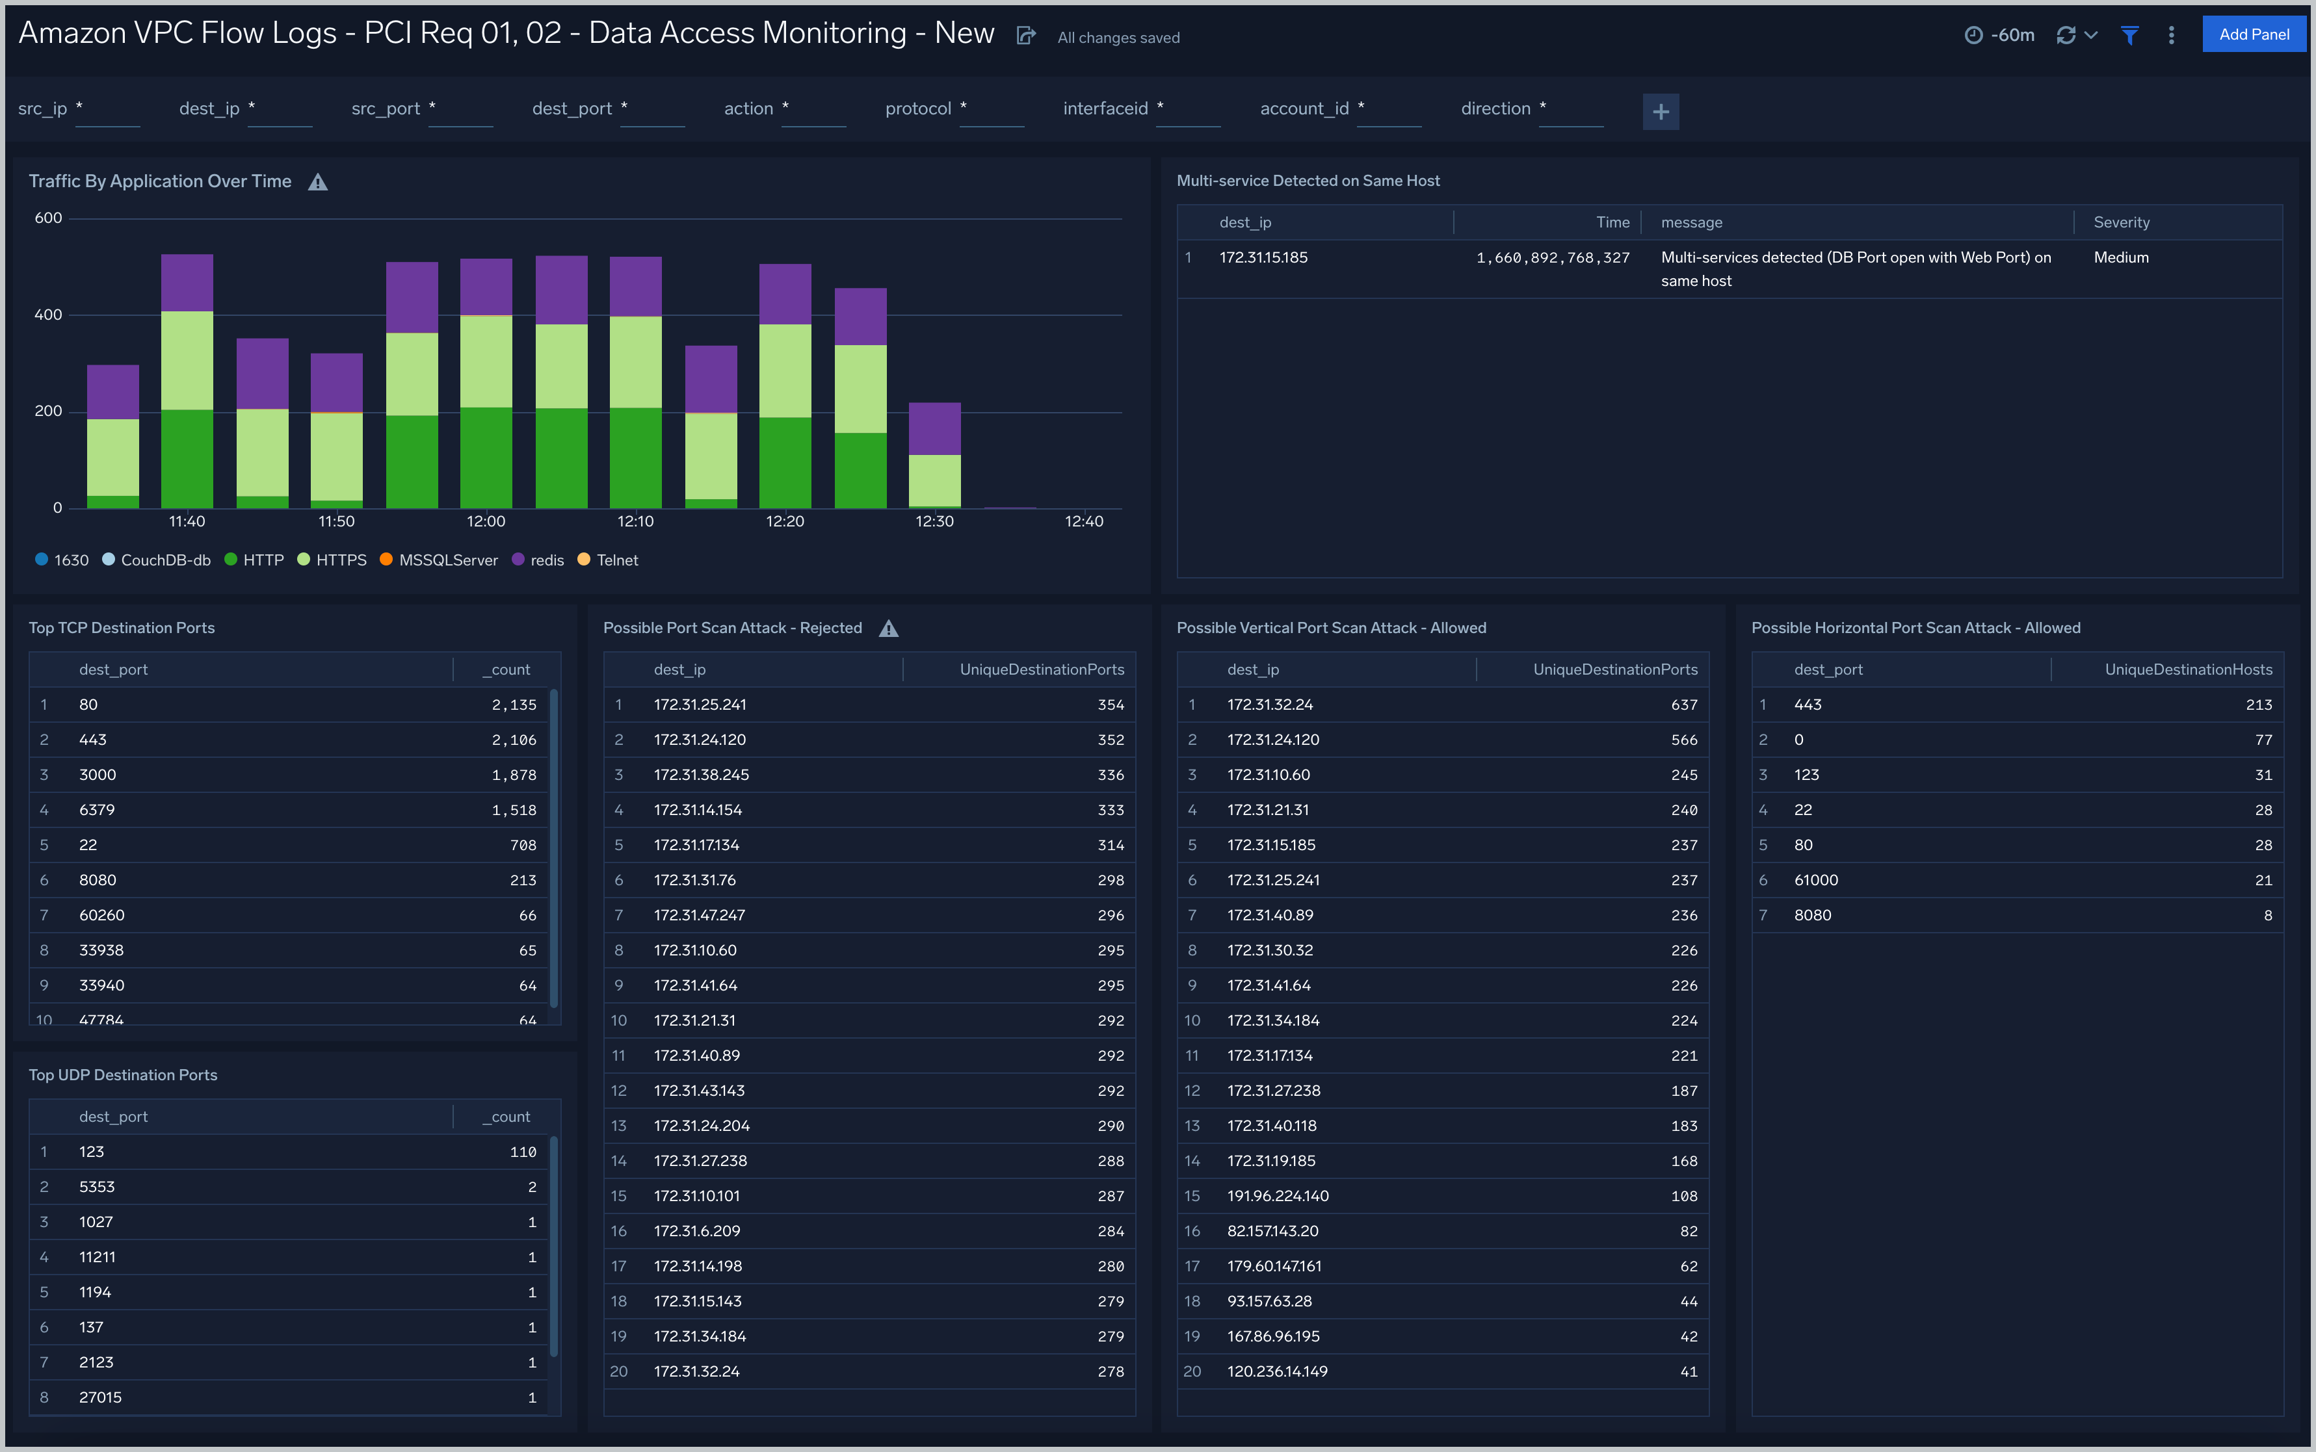The width and height of the screenshot is (2316, 1452).
Task: Click the vertical ellipsis menu icon
Action: 2172,35
